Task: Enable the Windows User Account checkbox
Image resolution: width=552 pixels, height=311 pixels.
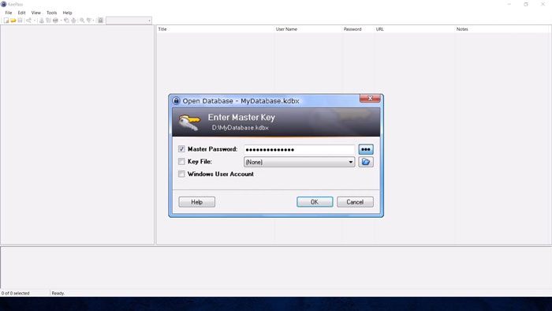Action: (x=181, y=174)
